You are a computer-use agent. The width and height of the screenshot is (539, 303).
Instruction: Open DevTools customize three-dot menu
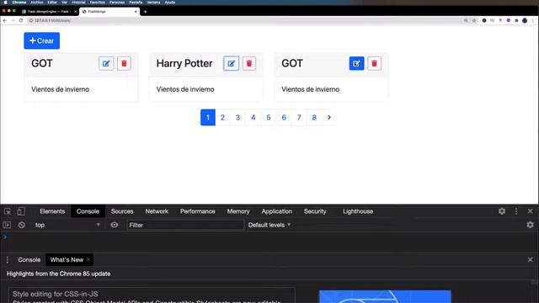click(516, 211)
